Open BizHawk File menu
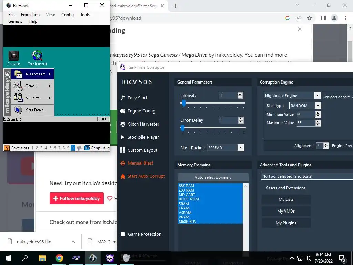Image resolution: width=353 pixels, height=265 pixels. 11,14
